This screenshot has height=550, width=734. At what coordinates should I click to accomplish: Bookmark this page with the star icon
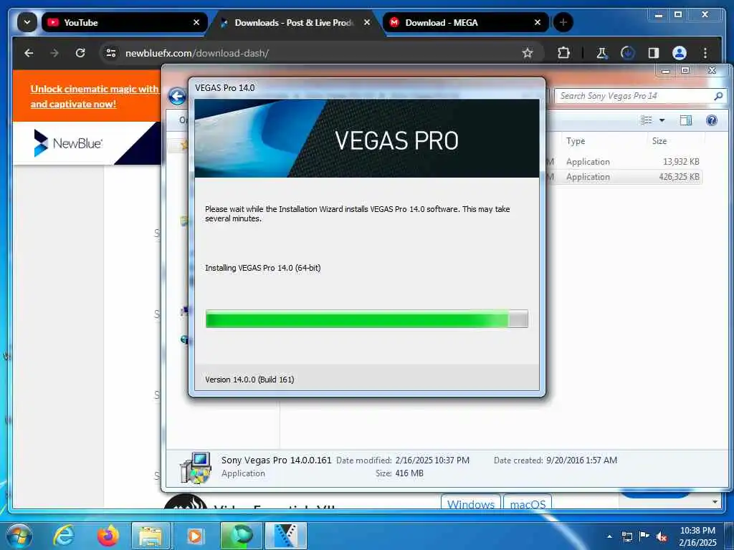(x=528, y=53)
